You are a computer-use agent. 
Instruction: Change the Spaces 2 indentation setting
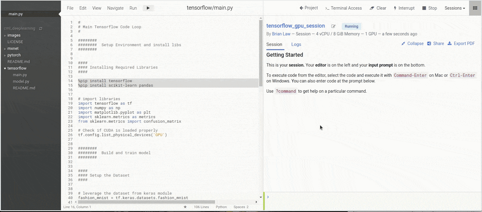pos(241,207)
